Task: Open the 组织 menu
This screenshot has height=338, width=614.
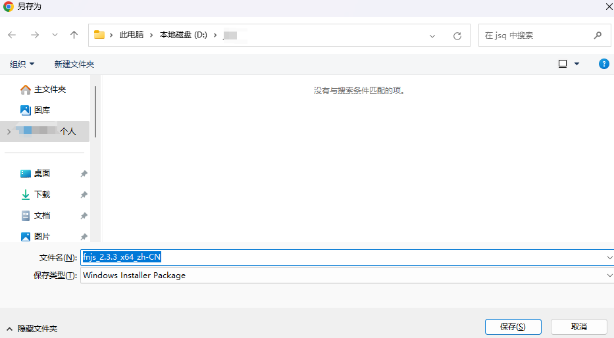Action: [22, 64]
